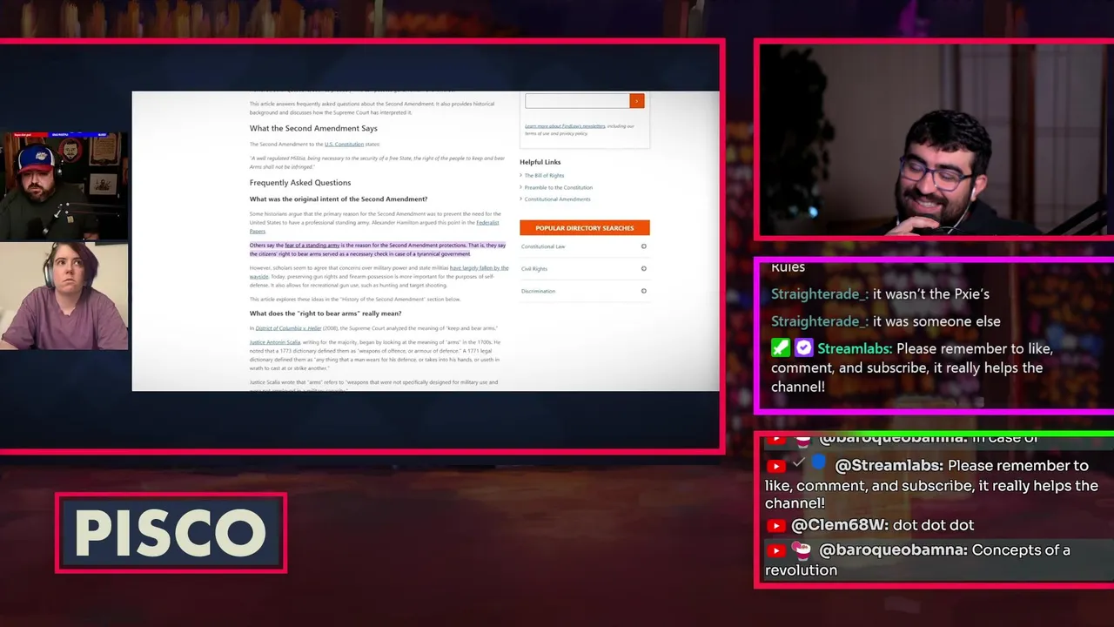Click the Streamlabs username in upper chat
This screenshot has height=627, width=1114.
[855, 348]
